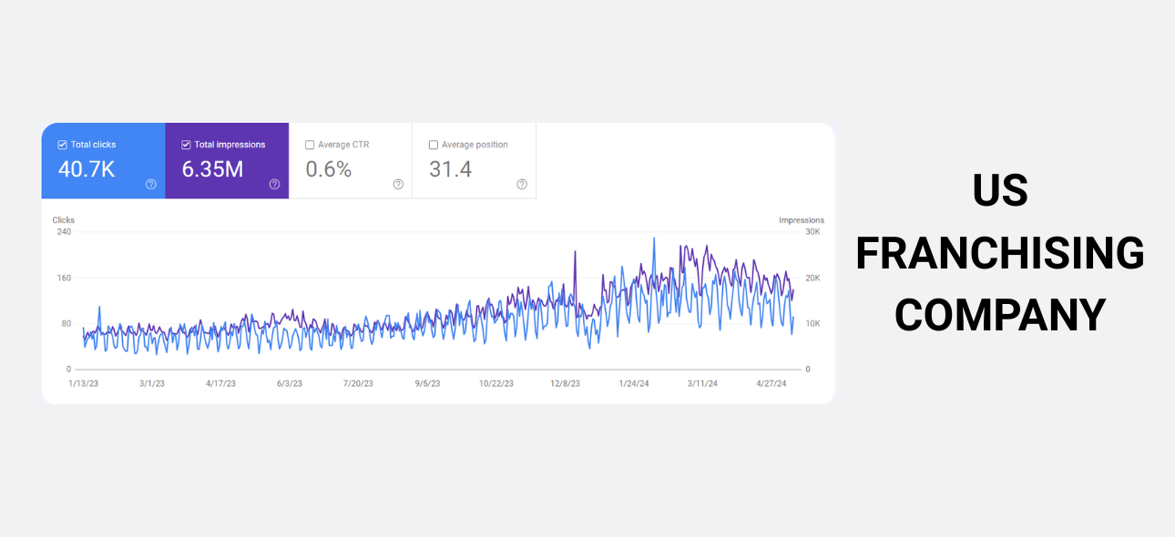Click the help icon in Total impressions card
This screenshot has width=1175, height=537.
(x=274, y=184)
